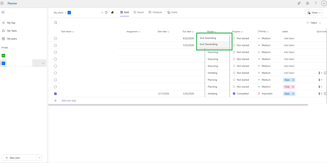Tick the circle of the Pink label row
The height and width of the screenshot is (163, 327).
(x=55, y=87)
